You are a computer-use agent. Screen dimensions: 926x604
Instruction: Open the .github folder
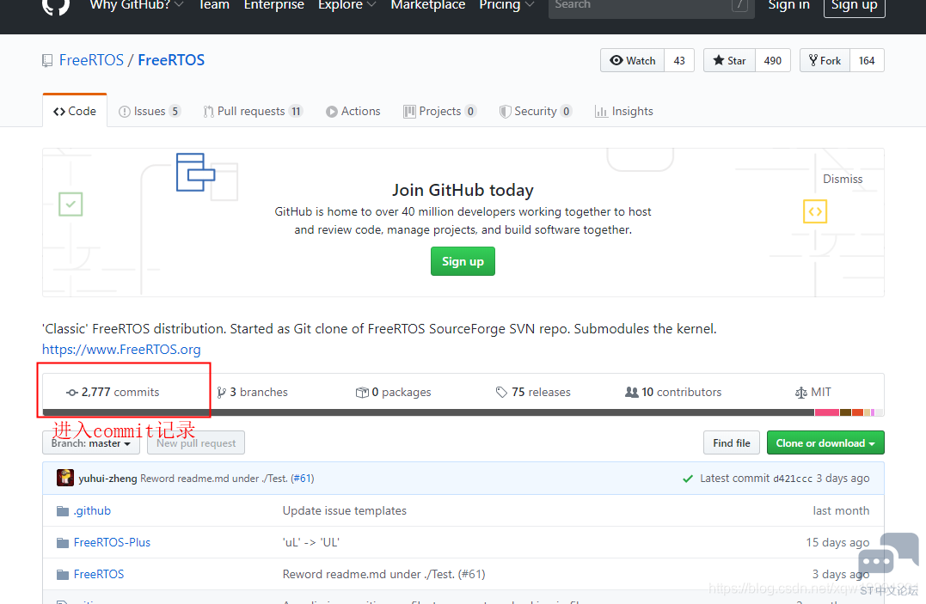pyautogui.click(x=92, y=510)
